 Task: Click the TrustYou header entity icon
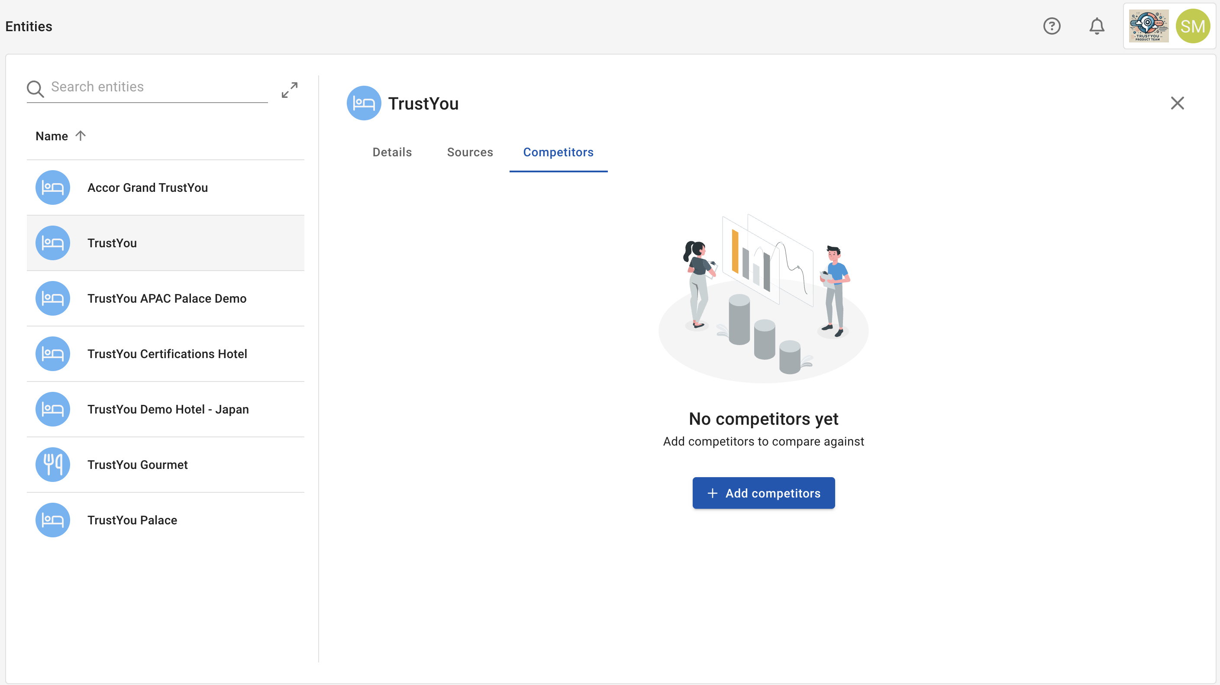pos(364,103)
